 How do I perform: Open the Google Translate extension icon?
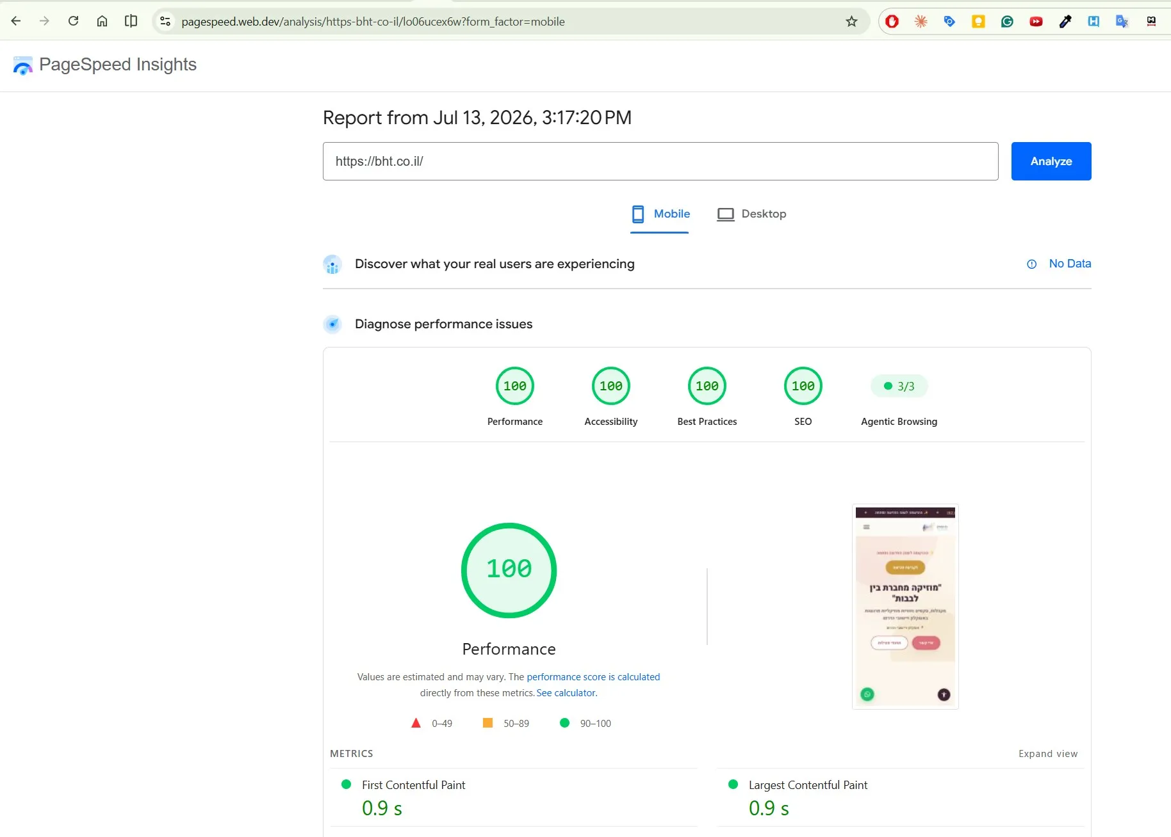[x=1122, y=21]
